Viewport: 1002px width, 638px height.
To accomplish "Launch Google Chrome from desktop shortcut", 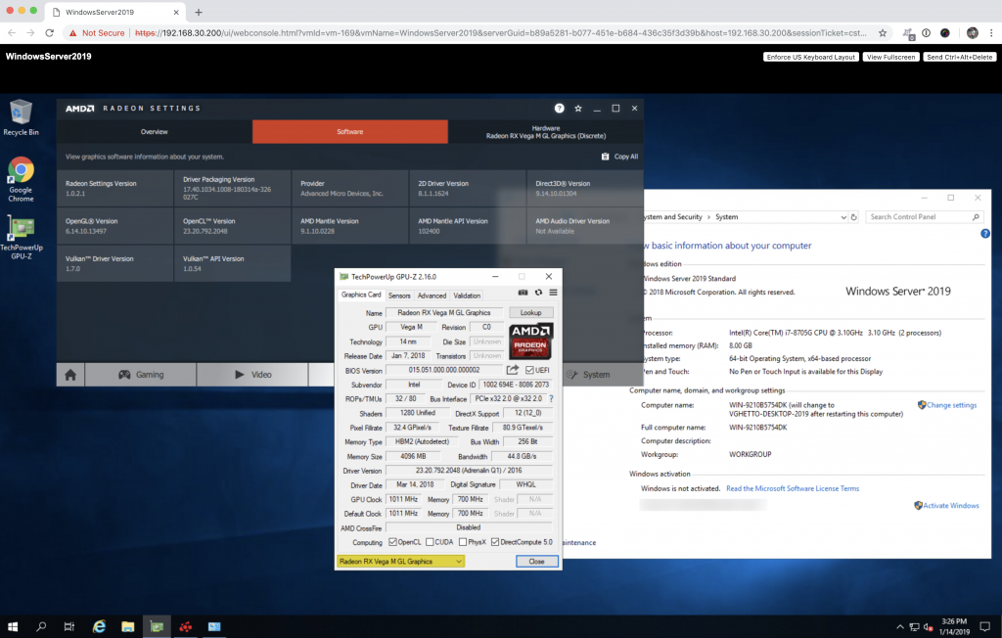I will (x=21, y=179).
